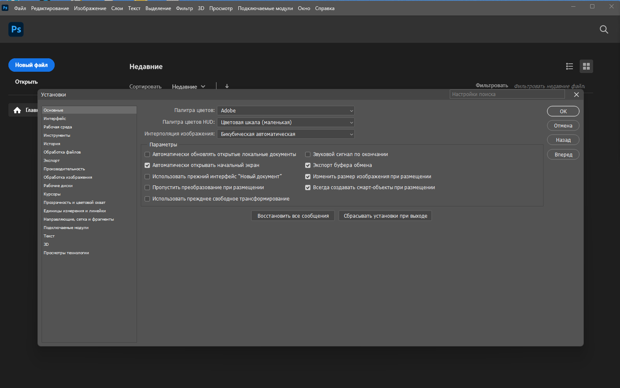Viewport: 620px width, 388px height.
Task: Click the Photoshop Ps logo
Action: pyautogui.click(x=16, y=29)
